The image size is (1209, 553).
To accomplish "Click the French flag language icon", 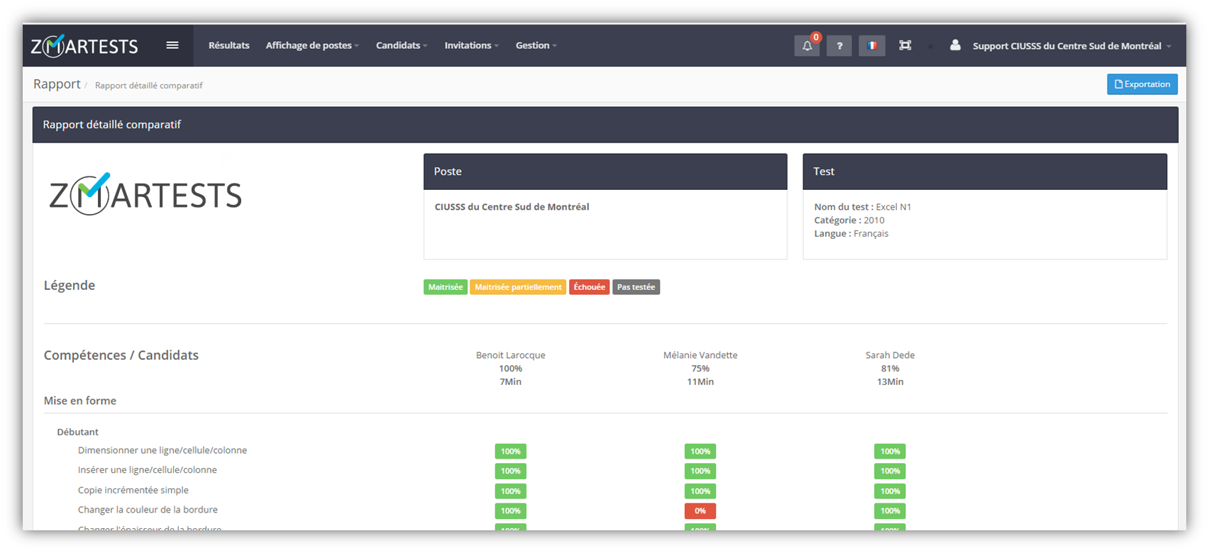I will point(871,46).
